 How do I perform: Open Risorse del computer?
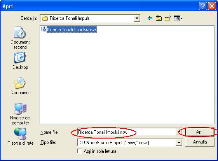point(20,114)
